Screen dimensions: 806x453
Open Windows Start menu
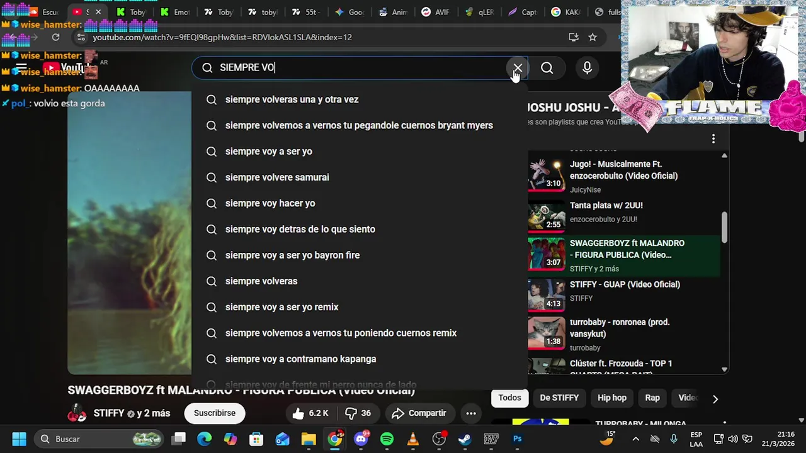point(19,439)
